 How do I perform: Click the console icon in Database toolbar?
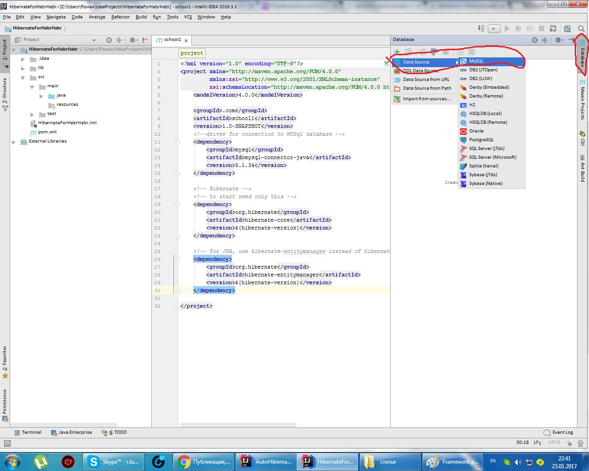471,52
